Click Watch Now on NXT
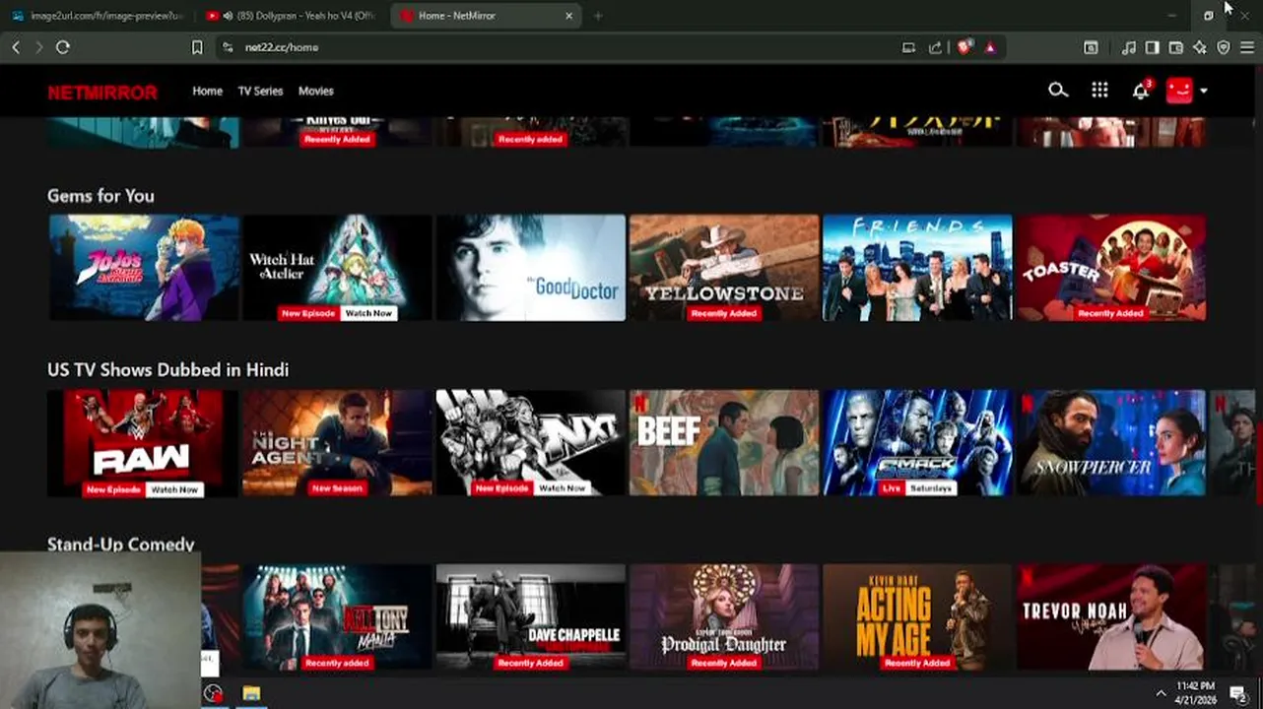This screenshot has height=709, width=1263. coord(563,488)
